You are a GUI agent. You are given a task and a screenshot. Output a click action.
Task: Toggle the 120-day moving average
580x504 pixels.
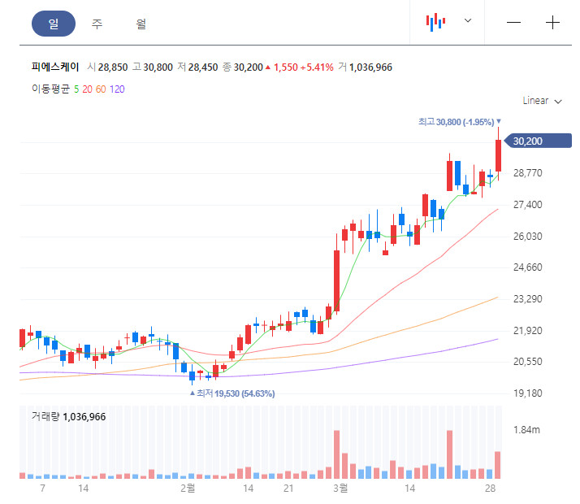[x=117, y=89]
